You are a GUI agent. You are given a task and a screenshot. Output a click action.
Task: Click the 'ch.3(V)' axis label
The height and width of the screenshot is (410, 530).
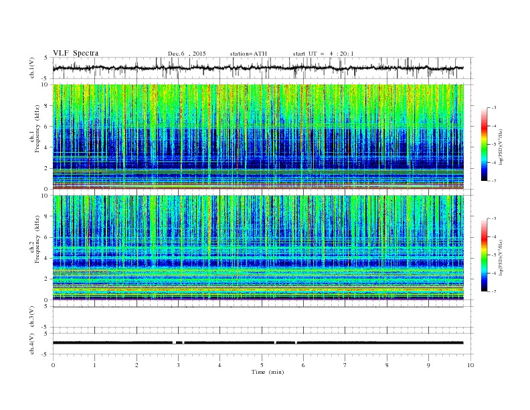(32, 317)
